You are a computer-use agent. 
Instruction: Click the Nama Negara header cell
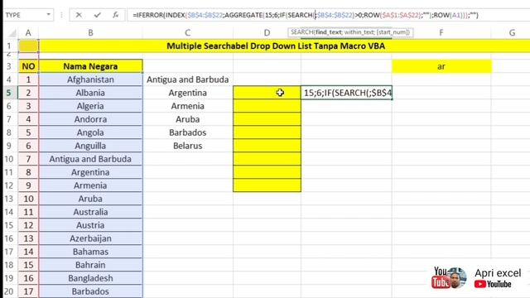(x=90, y=66)
